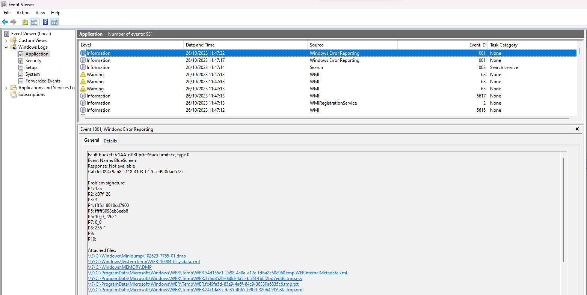
Task: Select the Setup log under Windows Logs
Action: (32, 67)
